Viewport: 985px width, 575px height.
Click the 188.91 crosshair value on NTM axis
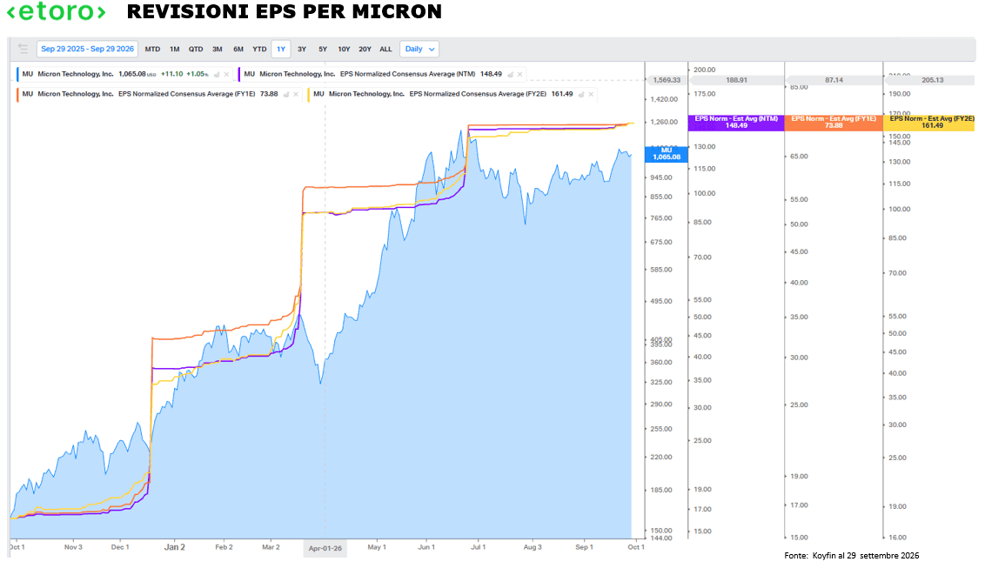736,80
